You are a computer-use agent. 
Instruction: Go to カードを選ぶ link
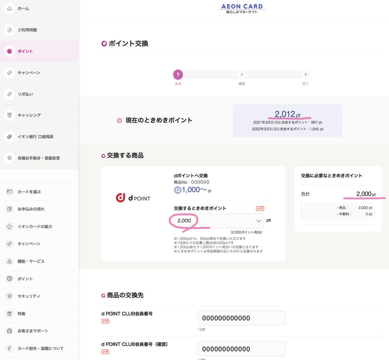[39, 192]
